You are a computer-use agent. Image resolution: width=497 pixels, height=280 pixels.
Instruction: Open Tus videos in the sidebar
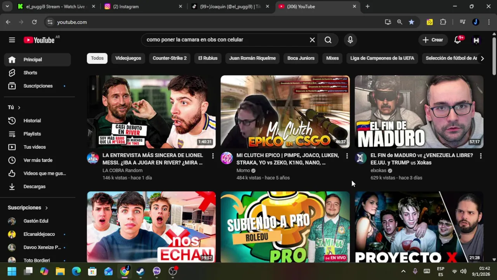tap(38, 147)
